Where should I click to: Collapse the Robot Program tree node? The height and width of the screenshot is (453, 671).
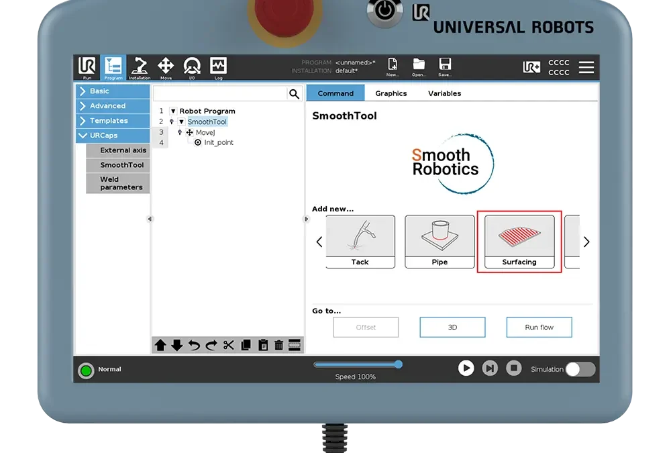click(173, 111)
